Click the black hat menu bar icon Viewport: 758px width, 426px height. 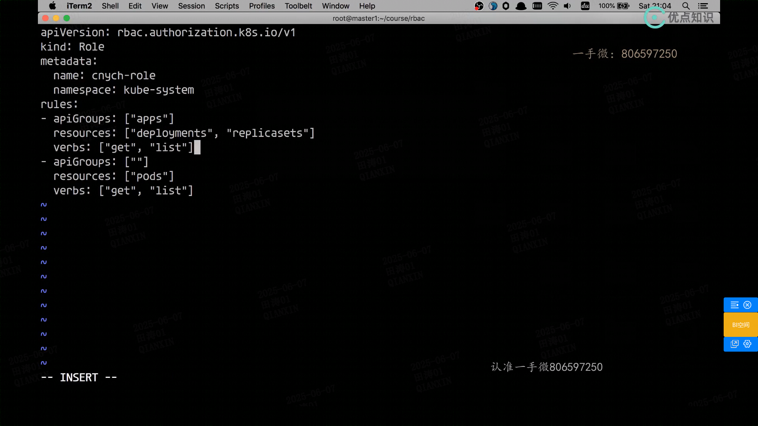tap(521, 6)
